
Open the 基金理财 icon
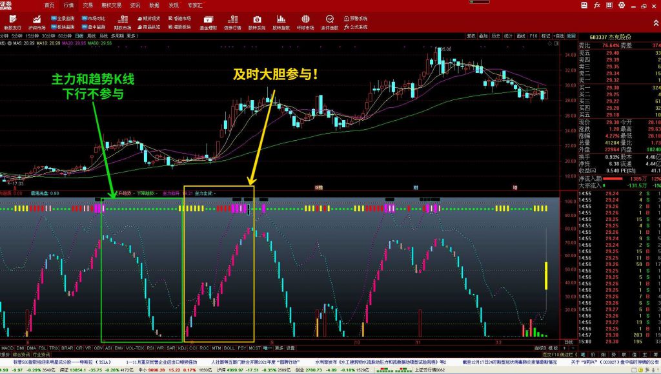pos(207,22)
